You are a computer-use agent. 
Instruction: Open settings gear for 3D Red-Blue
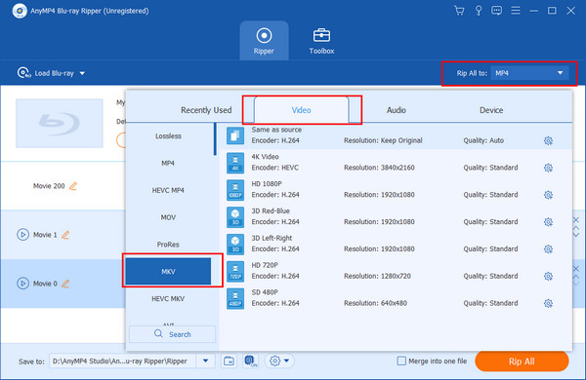point(548,222)
